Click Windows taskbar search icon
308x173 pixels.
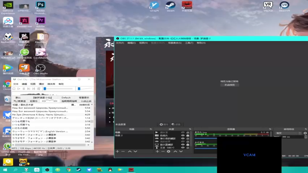pos(15,170)
